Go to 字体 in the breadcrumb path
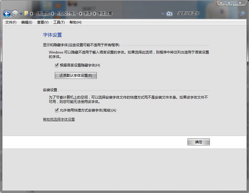Screen dimensions: 249x193 (x=87, y=14)
